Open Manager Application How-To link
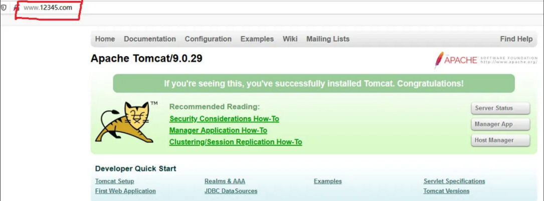 (x=218, y=130)
